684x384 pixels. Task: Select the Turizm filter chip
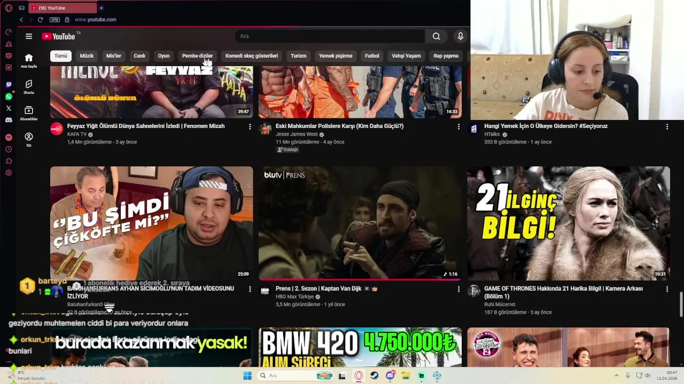pyautogui.click(x=298, y=56)
